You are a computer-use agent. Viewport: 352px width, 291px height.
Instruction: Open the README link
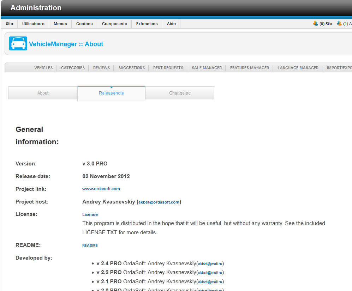[90, 245]
